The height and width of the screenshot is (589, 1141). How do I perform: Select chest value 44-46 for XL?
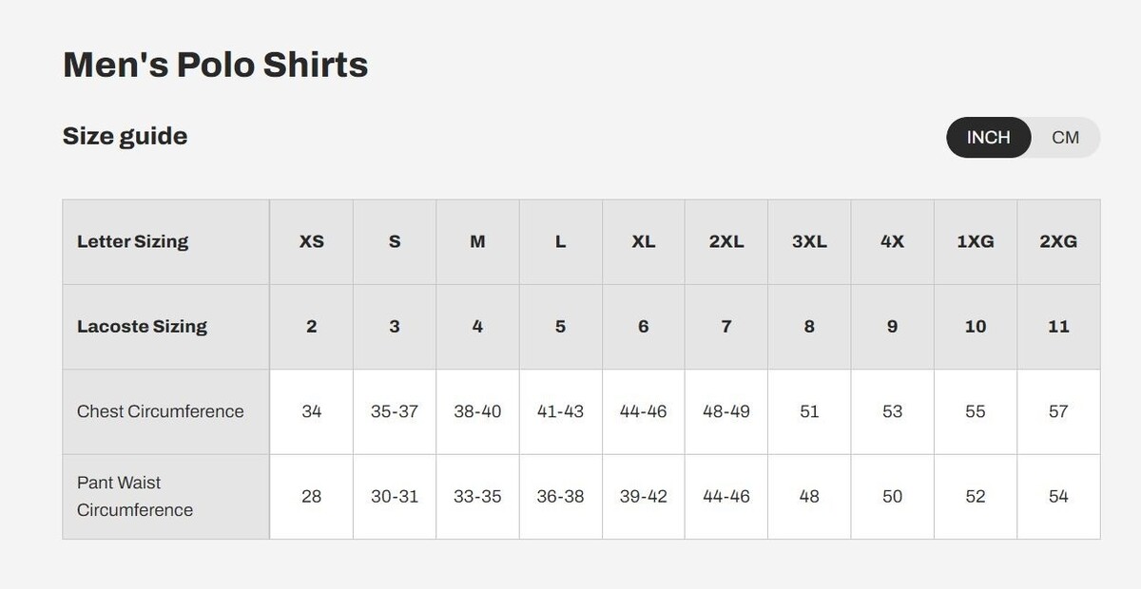click(644, 411)
